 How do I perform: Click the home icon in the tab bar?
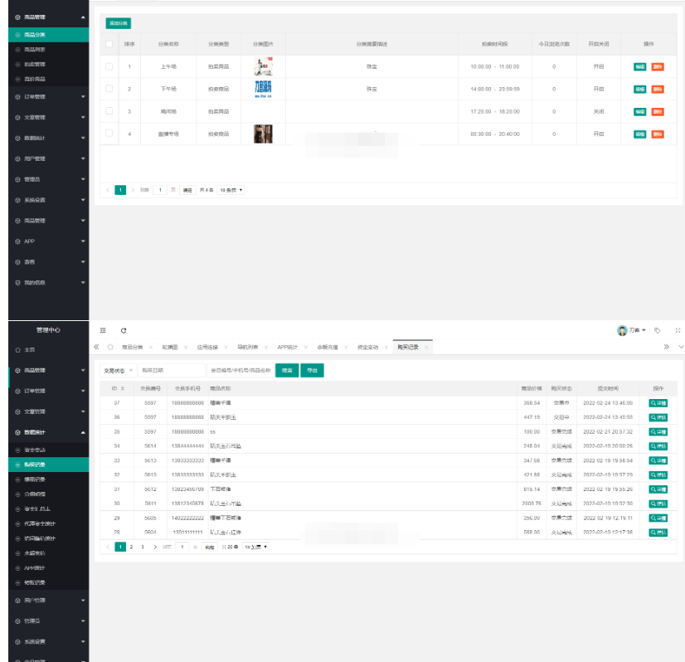click(110, 347)
